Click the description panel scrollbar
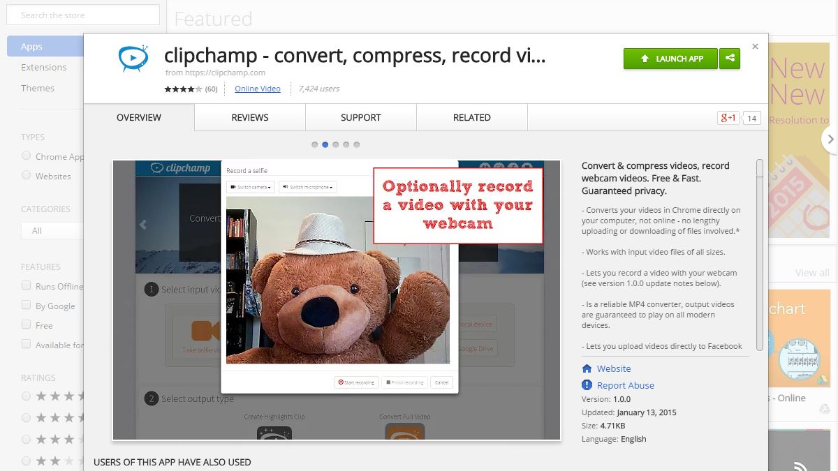 [x=760, y=169]
